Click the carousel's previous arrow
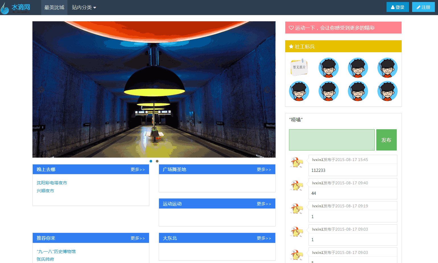Image resolution: width=438 pixels, height=263 pixels. (x=41, y=90)
